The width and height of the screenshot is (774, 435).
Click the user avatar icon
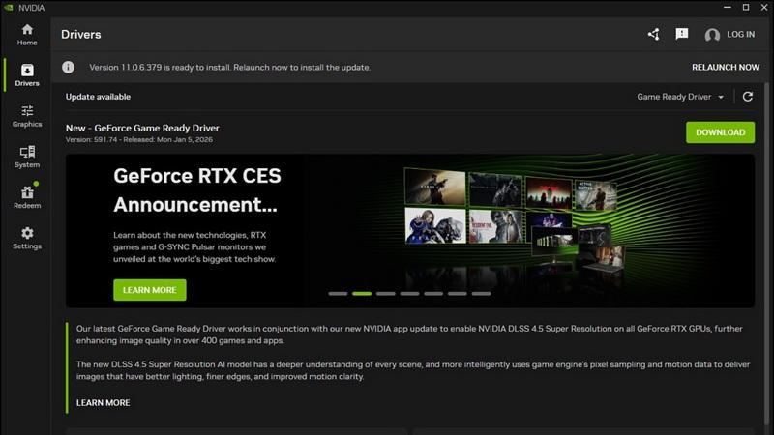712,35
